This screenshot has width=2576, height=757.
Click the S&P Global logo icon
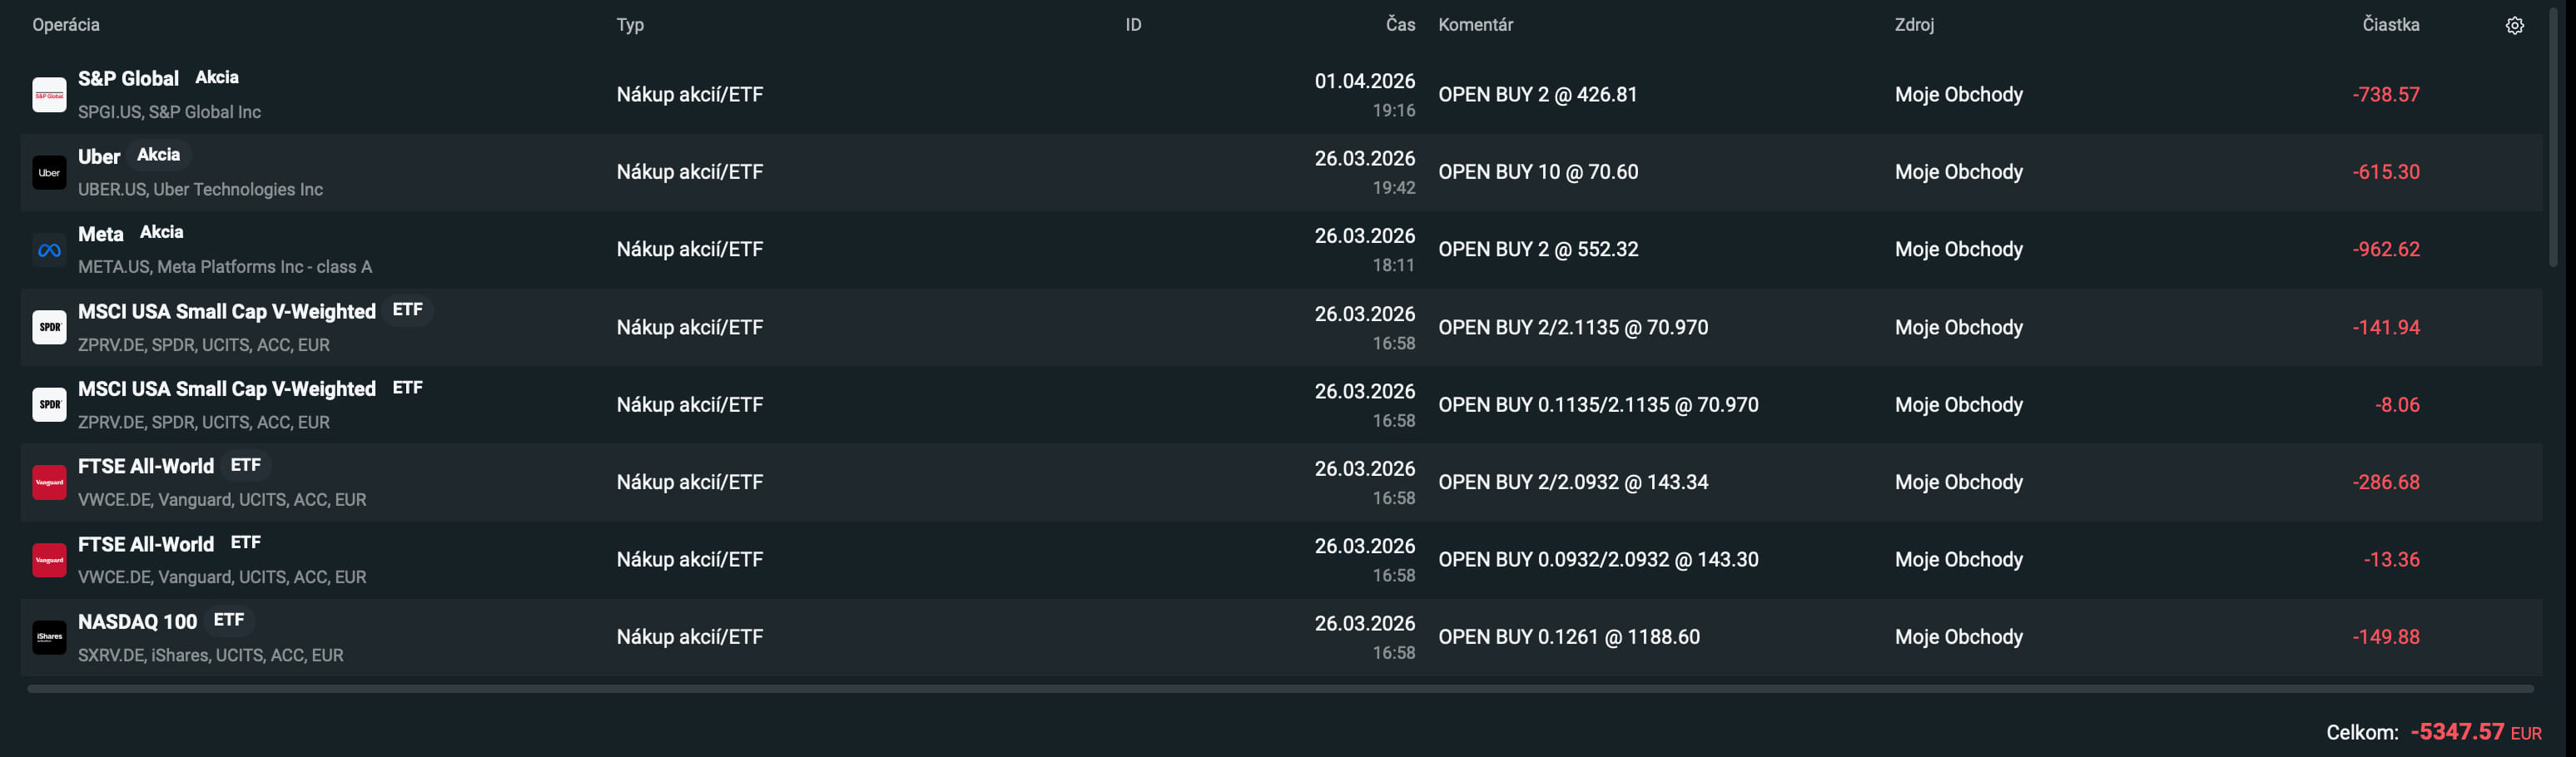click(49, 95)
